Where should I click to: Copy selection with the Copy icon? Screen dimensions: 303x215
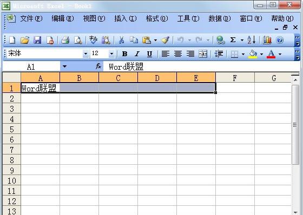[x=134, y=40]
